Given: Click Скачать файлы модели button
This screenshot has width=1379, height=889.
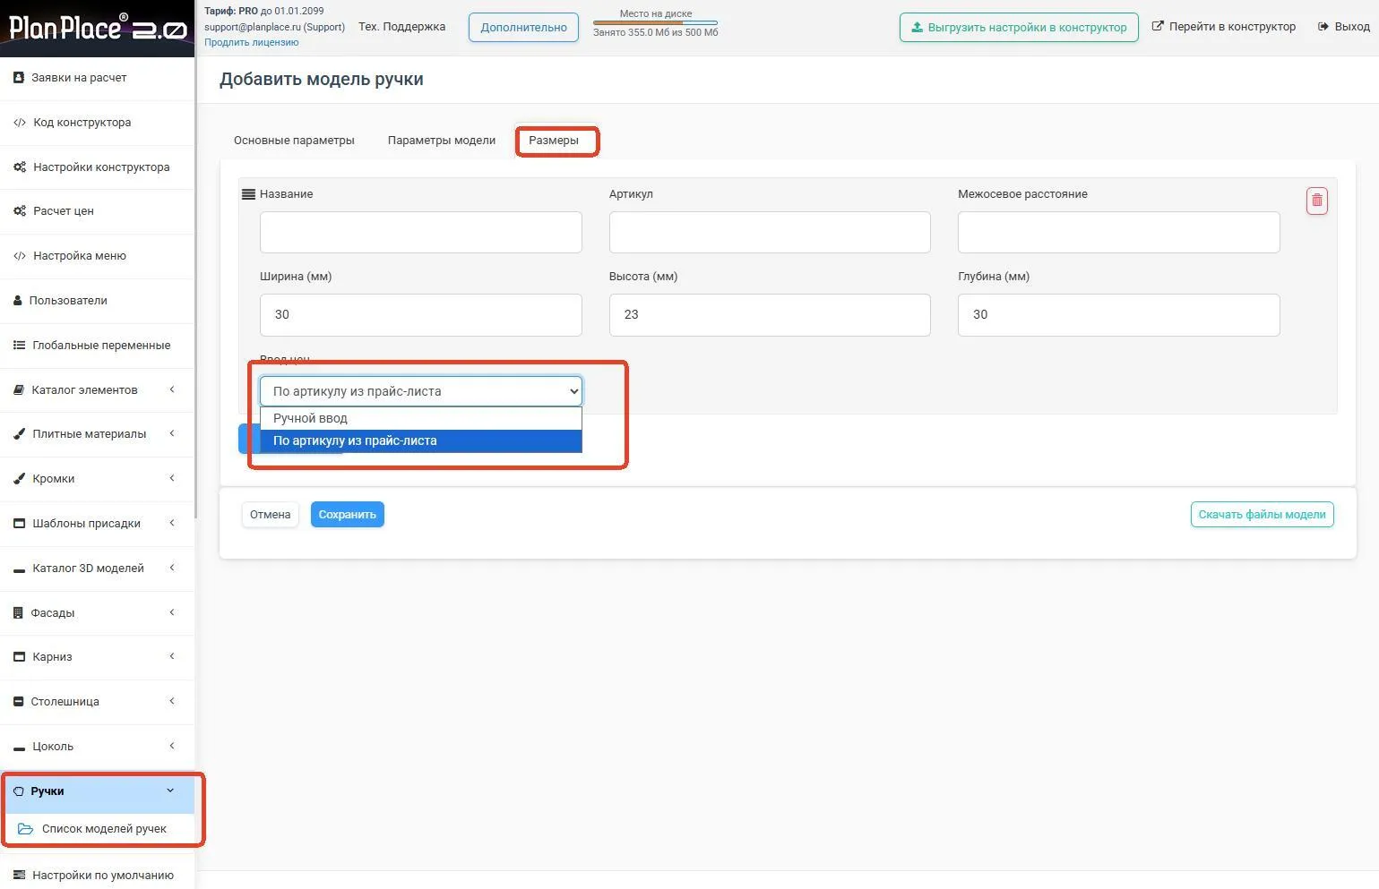Looking at the screenshot, I should point(1262,515).
